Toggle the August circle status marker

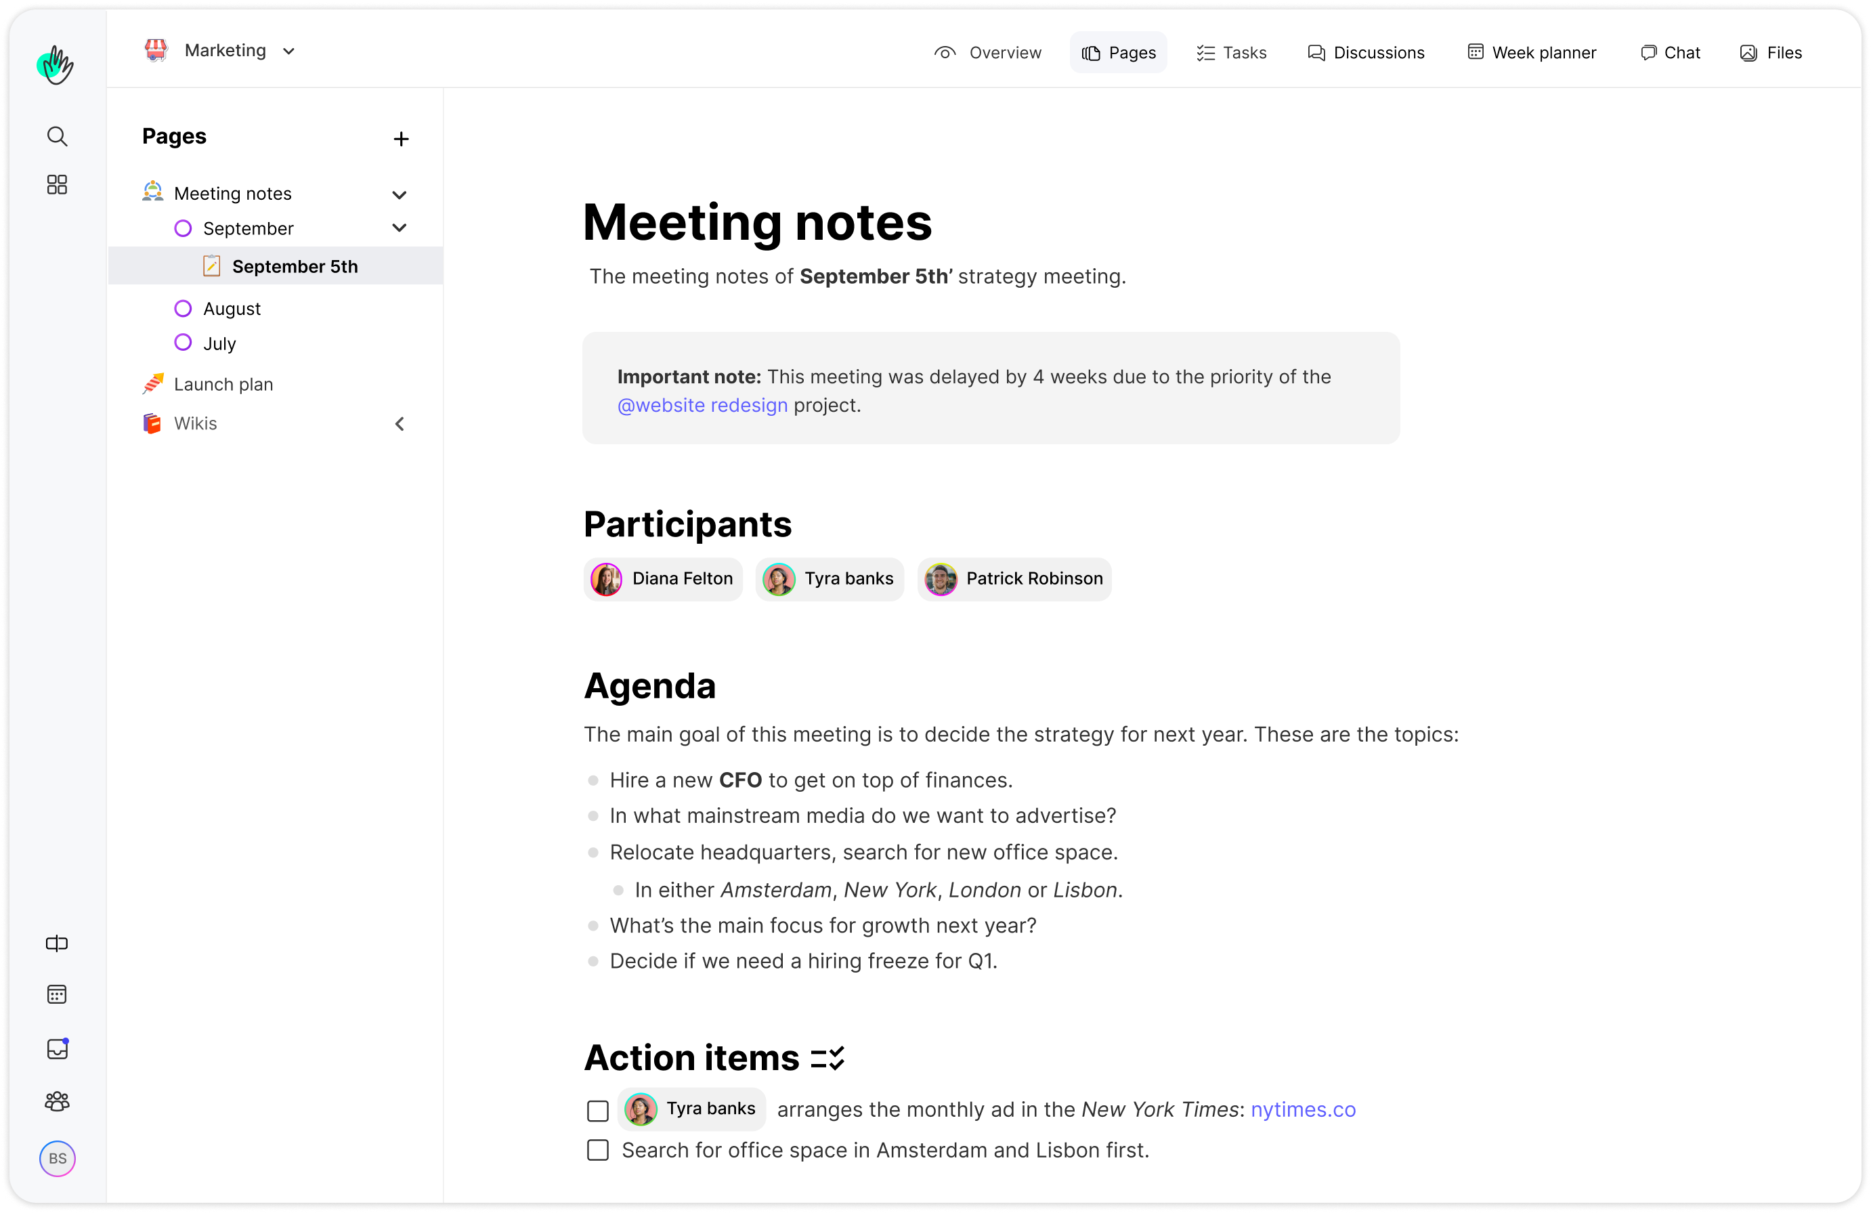coord(183,308)
